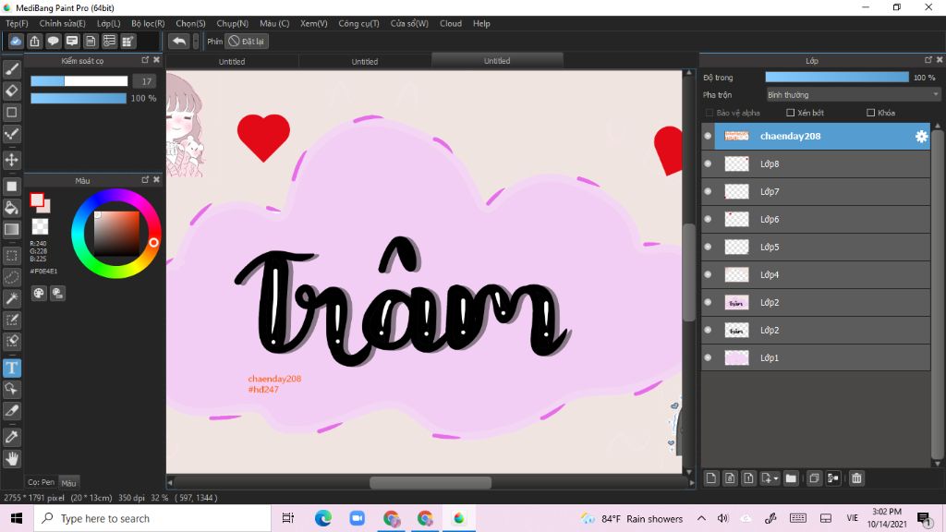The image size is (946, 532).
Task: Select the Lasso selection tool
Action: pyautogui.click(x=11, y=277)
